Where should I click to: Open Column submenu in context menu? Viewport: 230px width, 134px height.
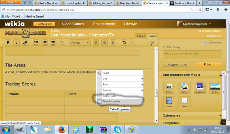point(120,90)
